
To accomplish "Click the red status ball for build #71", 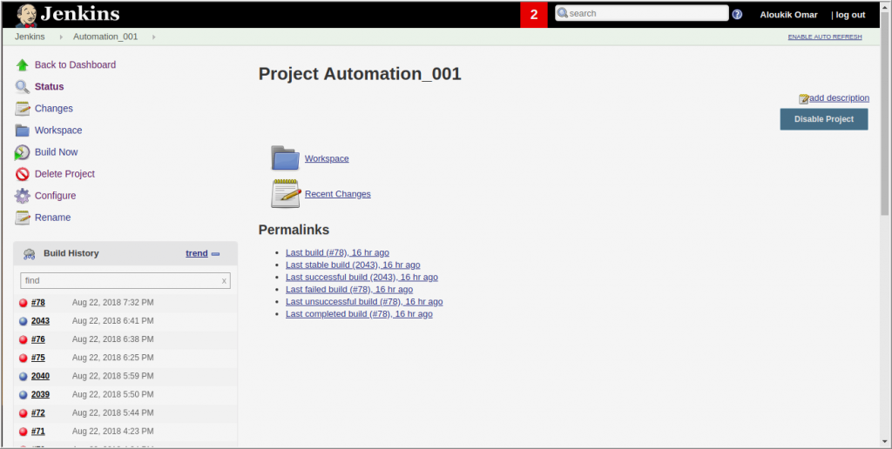I will click(24, 432).
